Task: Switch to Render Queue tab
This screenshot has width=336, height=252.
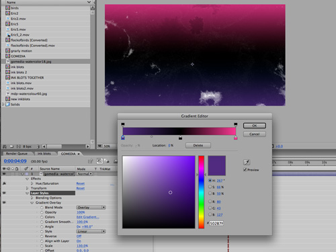Action: click(x=17, y=154)
